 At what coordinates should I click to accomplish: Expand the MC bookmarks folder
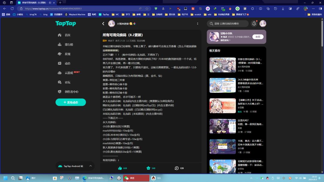(115, 14)
